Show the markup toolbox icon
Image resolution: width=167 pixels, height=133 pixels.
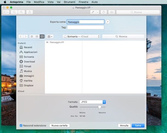point(112,12)
